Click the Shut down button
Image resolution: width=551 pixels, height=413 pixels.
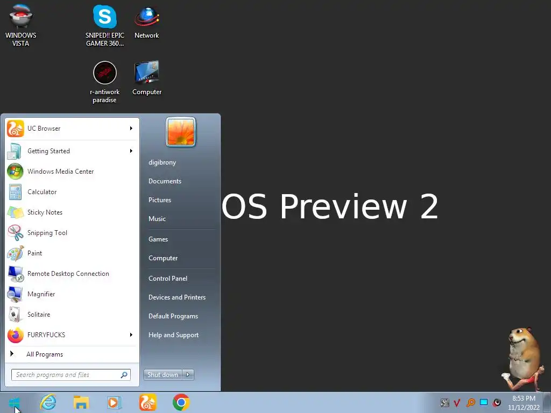(x=163, y=375)
